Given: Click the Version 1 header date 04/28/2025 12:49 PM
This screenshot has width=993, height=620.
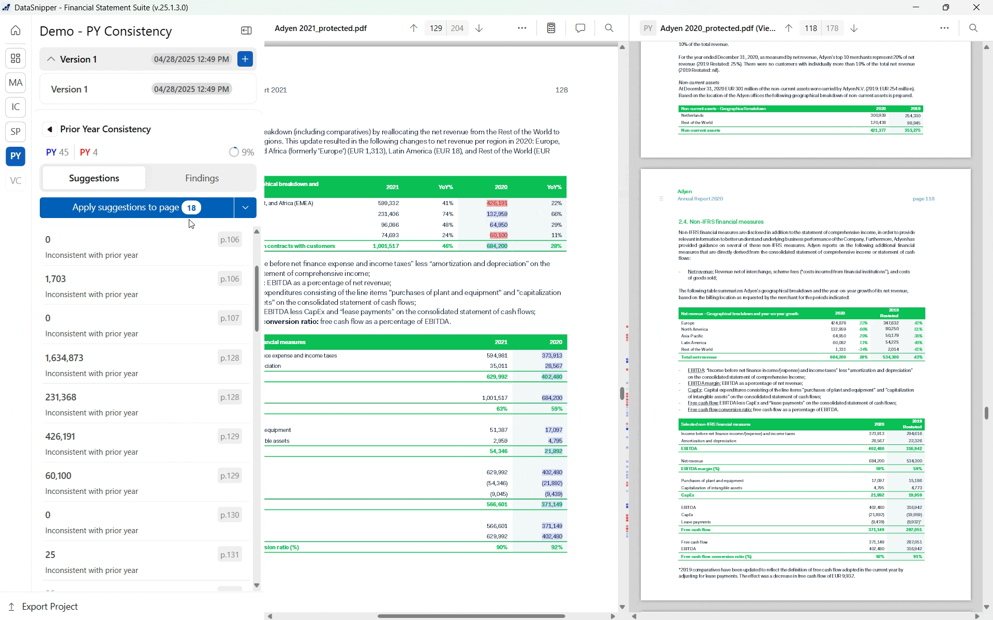Looking at the screenshot, I should [x=191, y=59].
